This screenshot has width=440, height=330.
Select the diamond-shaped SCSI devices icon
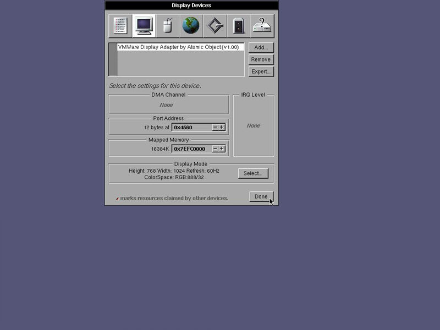coord(215,26)
